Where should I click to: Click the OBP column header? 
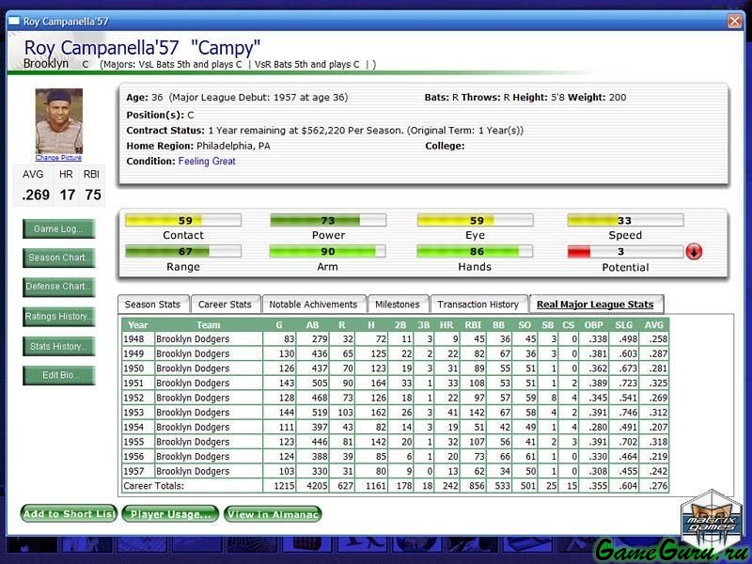594,324
